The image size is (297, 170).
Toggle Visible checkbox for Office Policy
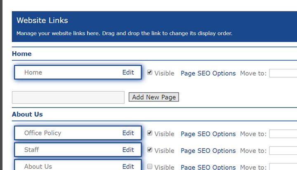[150, 133]
